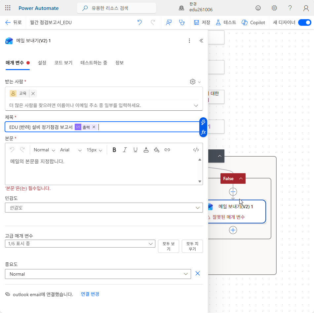314x313 pixels.
Task: Toggle the body code view
Action: [x=196, y=150]
